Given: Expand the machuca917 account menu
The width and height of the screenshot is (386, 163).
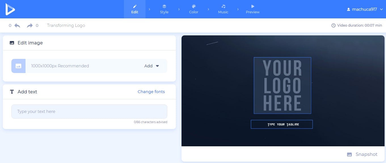Looking at the screenshot, I should pyautogui.click(x=365, y=9).
